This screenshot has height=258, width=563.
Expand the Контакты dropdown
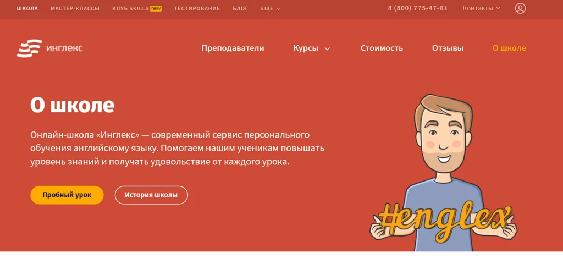point(481,8)
